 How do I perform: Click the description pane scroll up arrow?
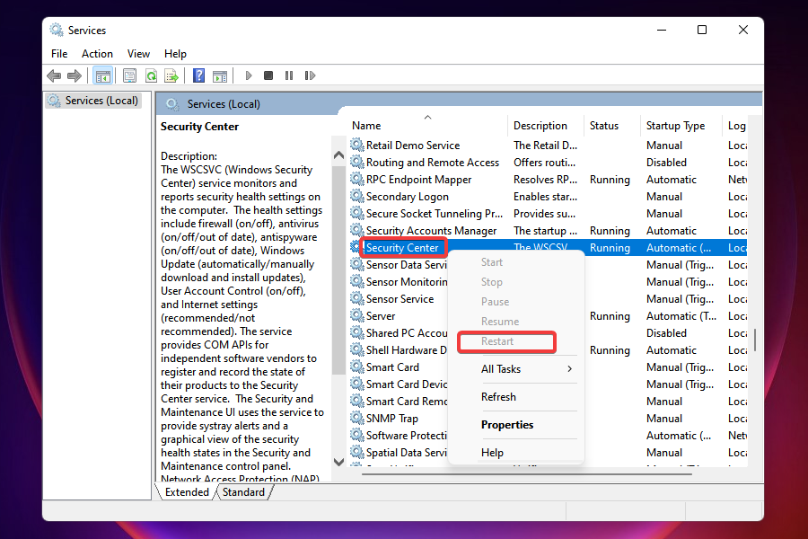click(338, 155)
